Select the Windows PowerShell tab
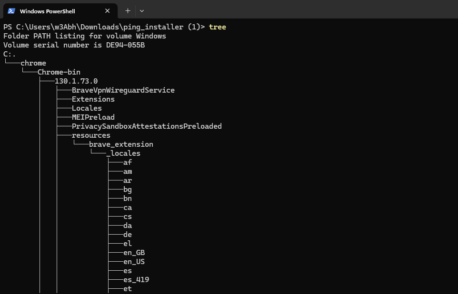This screenshot has width=458, height=294. coord(60,11)
